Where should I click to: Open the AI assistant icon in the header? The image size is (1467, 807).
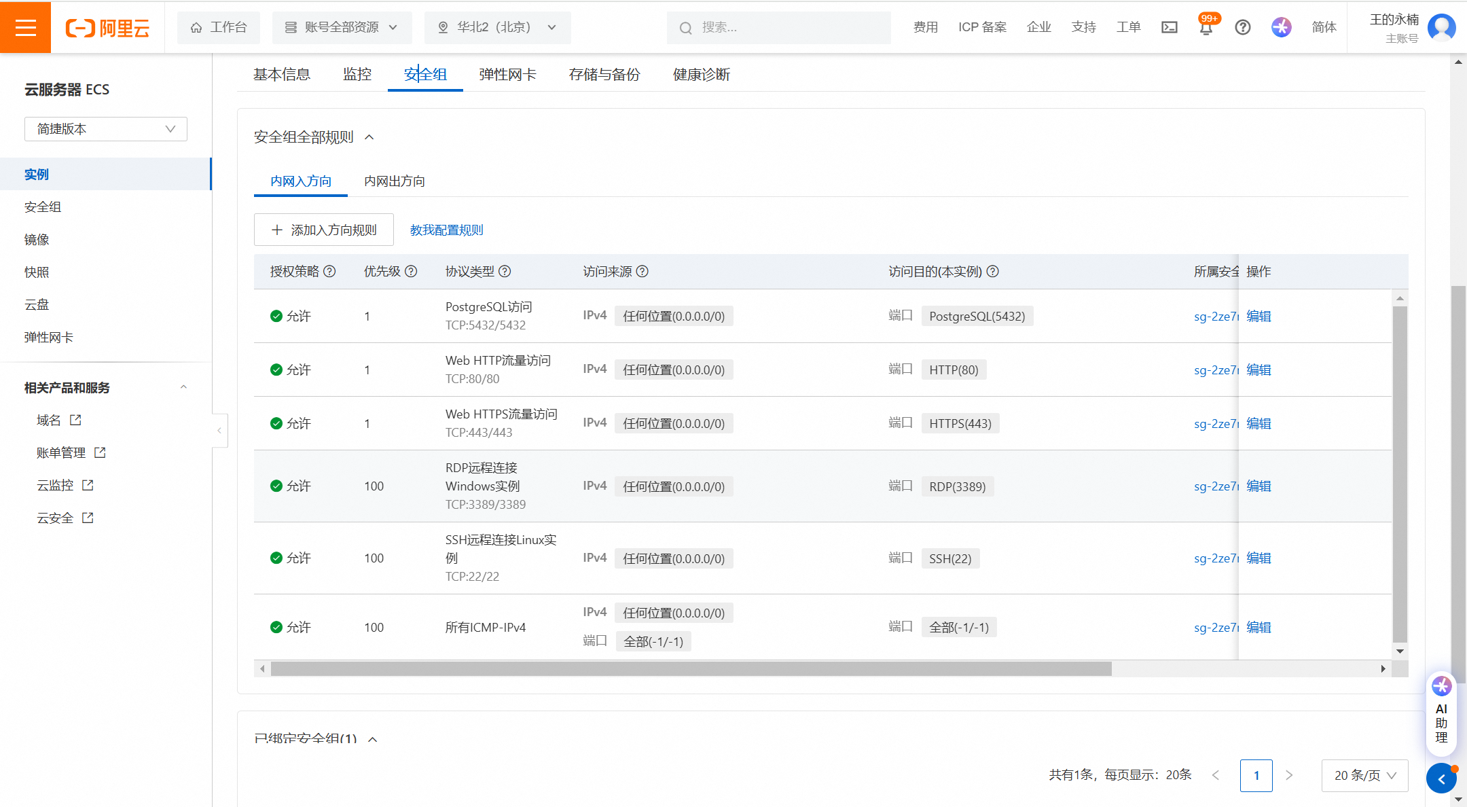pos(1282,27)
